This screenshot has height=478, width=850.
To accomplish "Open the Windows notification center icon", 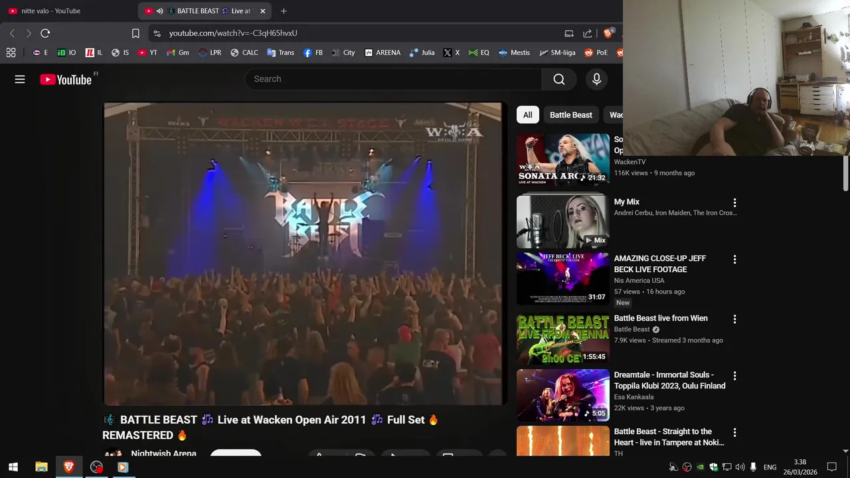I will coord(832,467).
